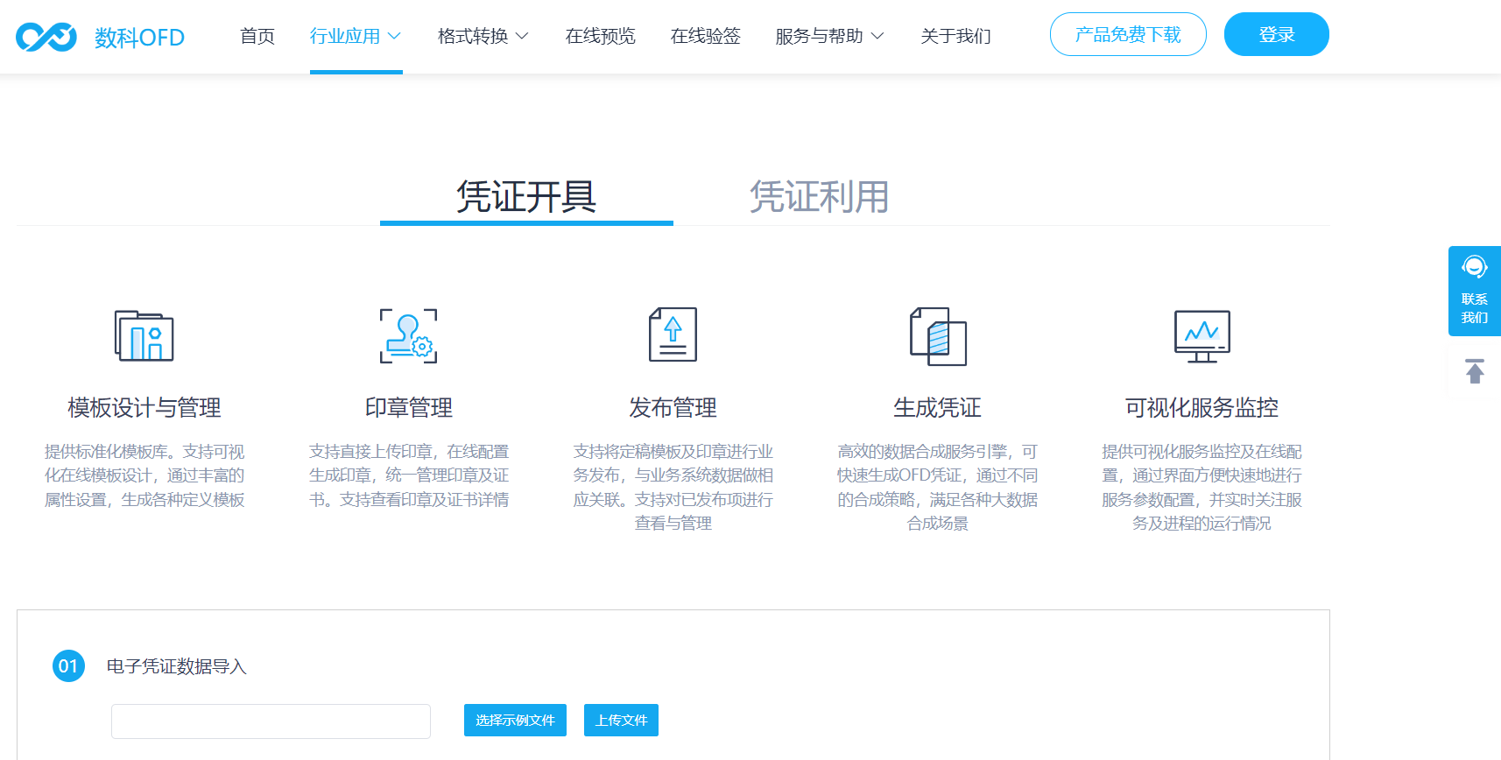Go to 首页 in navigation

(257, 36)
